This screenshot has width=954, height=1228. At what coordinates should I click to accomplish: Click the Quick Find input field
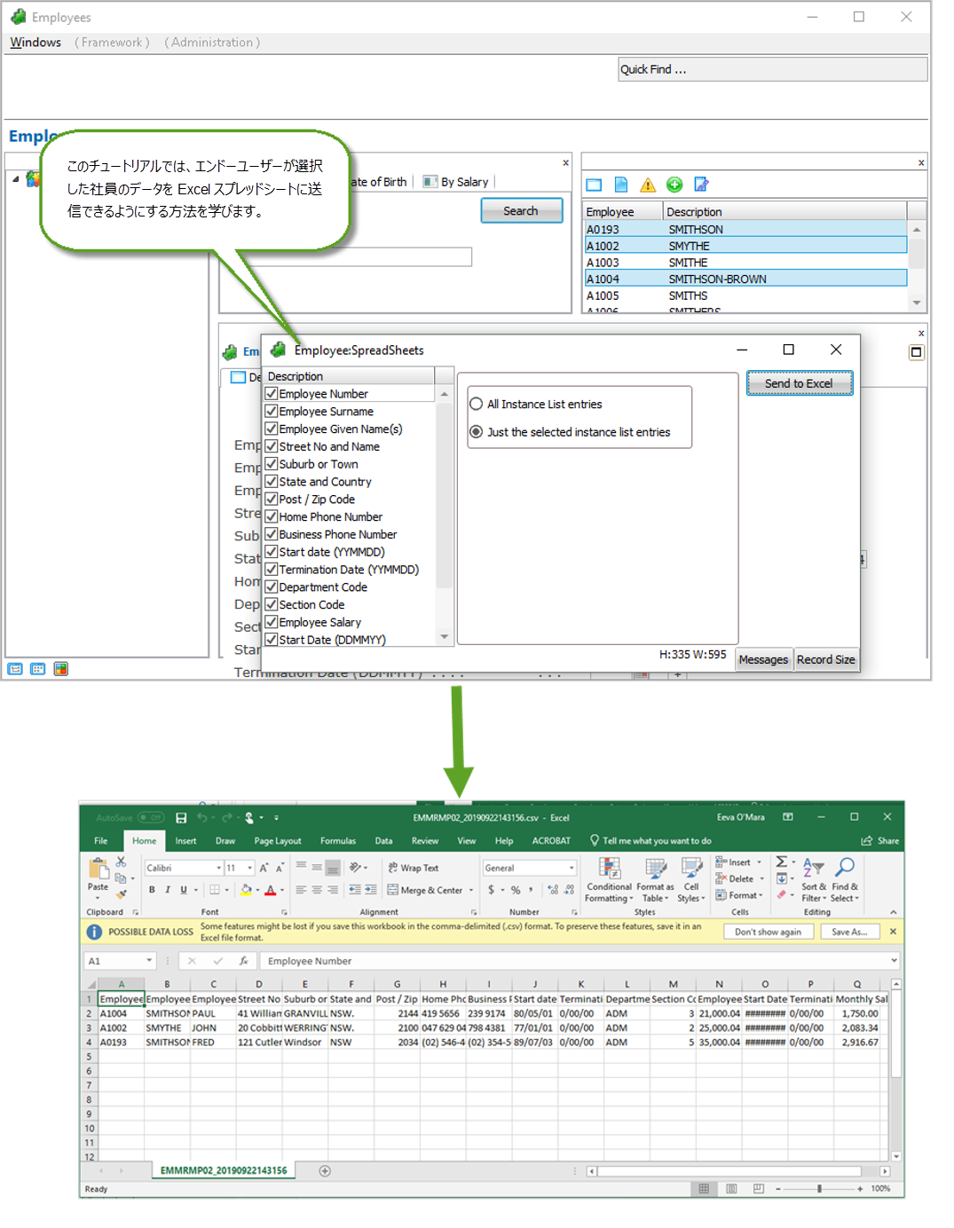tap(773, 69)
